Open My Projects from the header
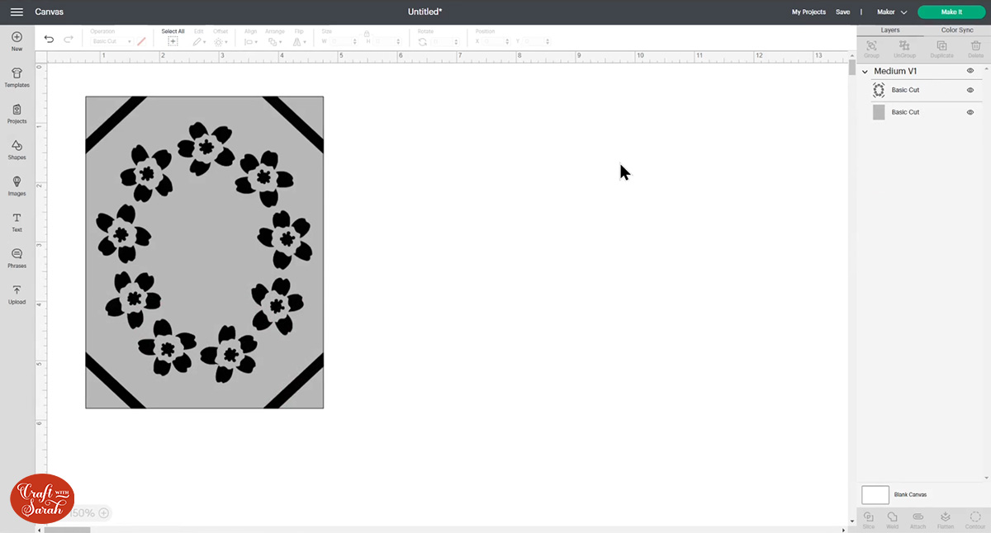Viewport: 991px width, 533px height. click(x=808, y=12)
